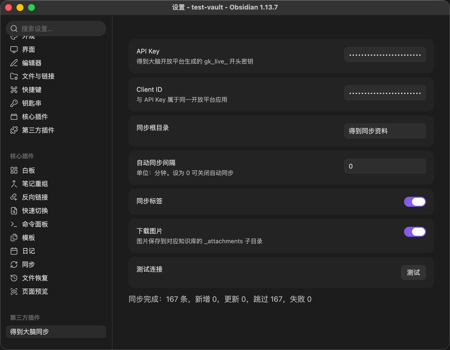Click the 第三方插件 puzzle-piece icon

(x=14, y=130)
